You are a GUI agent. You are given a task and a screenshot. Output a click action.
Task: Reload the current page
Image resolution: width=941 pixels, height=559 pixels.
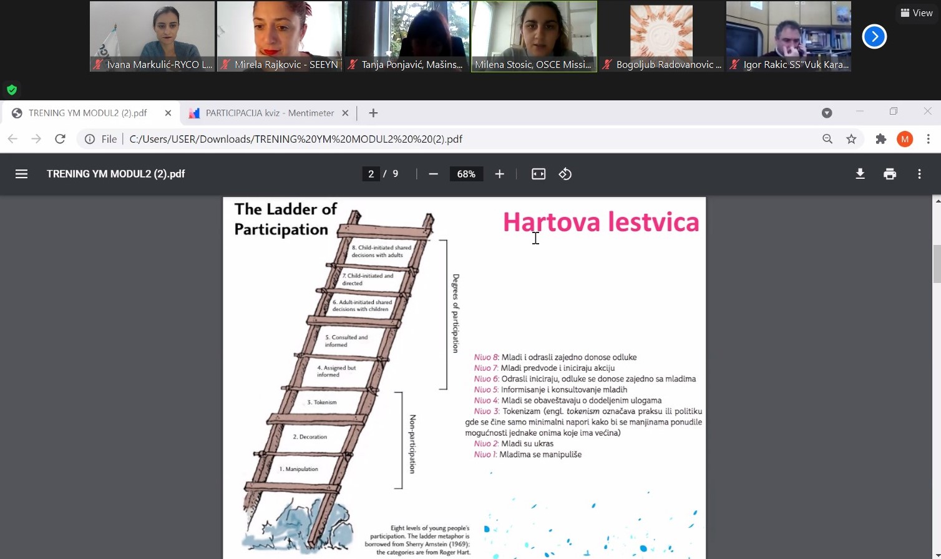click(x=60, y=139)
